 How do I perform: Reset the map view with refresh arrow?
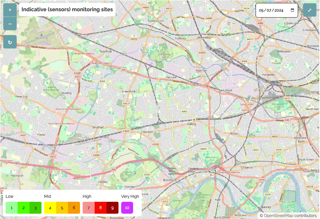point(10,42)
